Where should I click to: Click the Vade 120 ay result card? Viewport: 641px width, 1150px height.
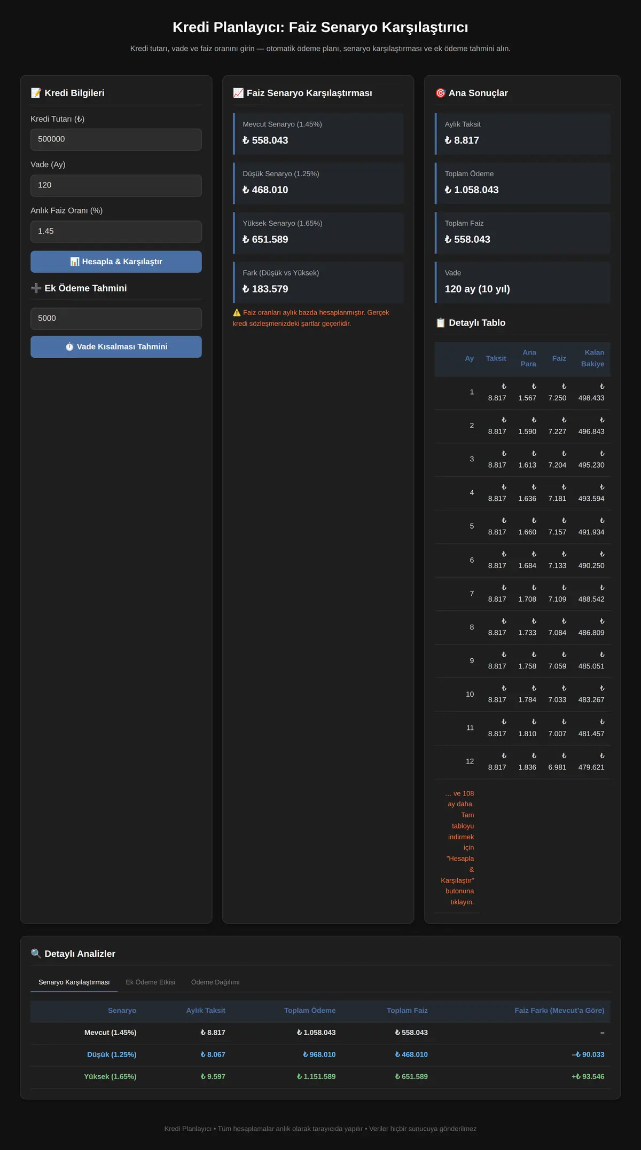pos(522,282)
